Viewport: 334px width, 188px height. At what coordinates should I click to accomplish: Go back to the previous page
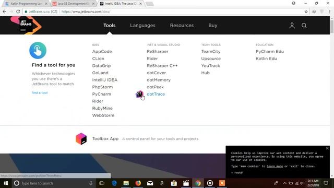click(5, 11)
